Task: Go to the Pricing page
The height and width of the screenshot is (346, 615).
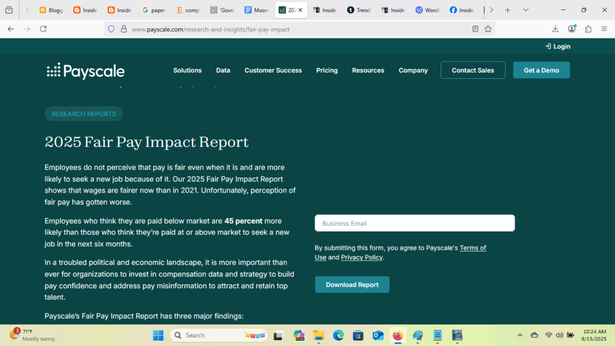Action: (326, 70)
